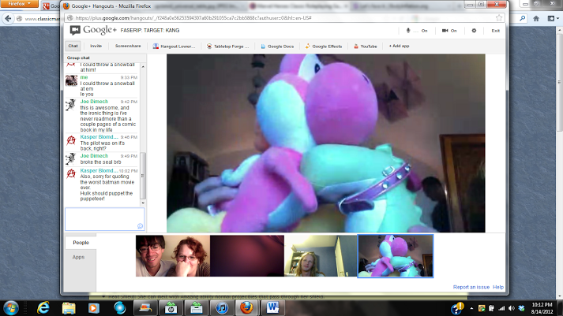Viewport: 563px width, 316px height.
Task: Click the Google+ Hangouts logo icon
Action: click(75, 31)
